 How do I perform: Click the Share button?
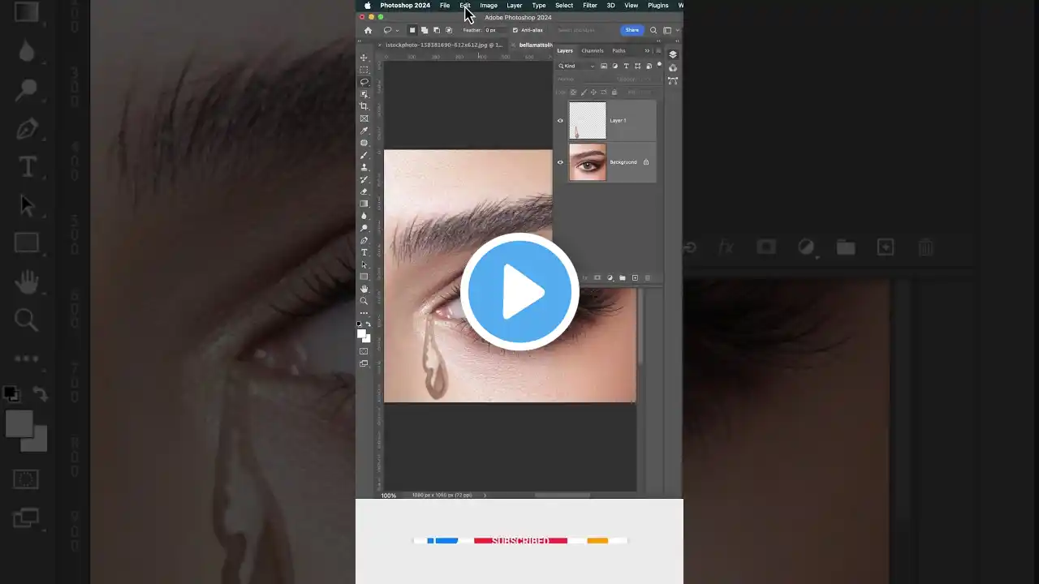[x=632, y=30]
